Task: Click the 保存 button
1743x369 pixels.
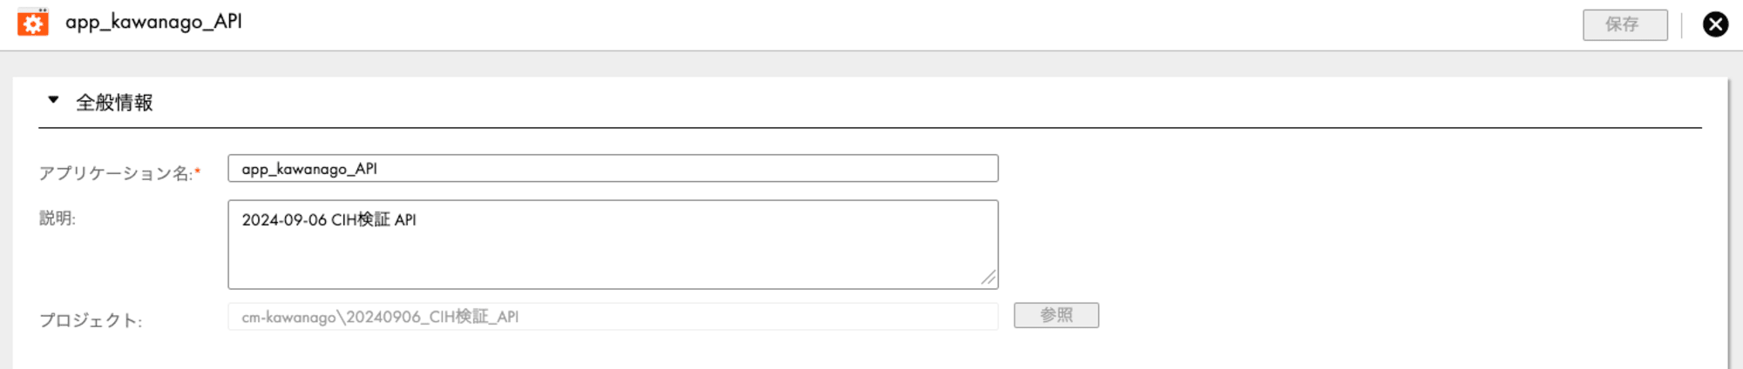Action: [x=1624, y=24]
